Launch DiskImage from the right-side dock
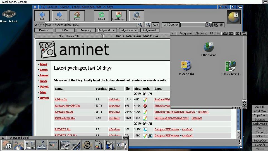 pyautogui.click(x=260, y=124)
